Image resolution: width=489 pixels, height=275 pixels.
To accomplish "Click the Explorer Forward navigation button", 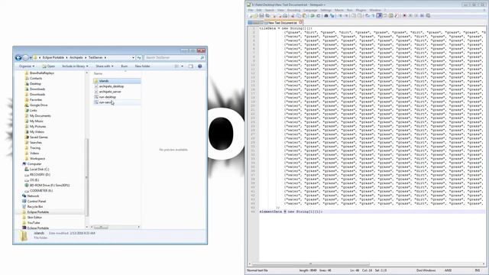I will click(x=25, y=58).
